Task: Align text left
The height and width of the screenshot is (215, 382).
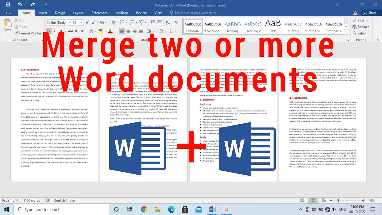Action: 122,31
